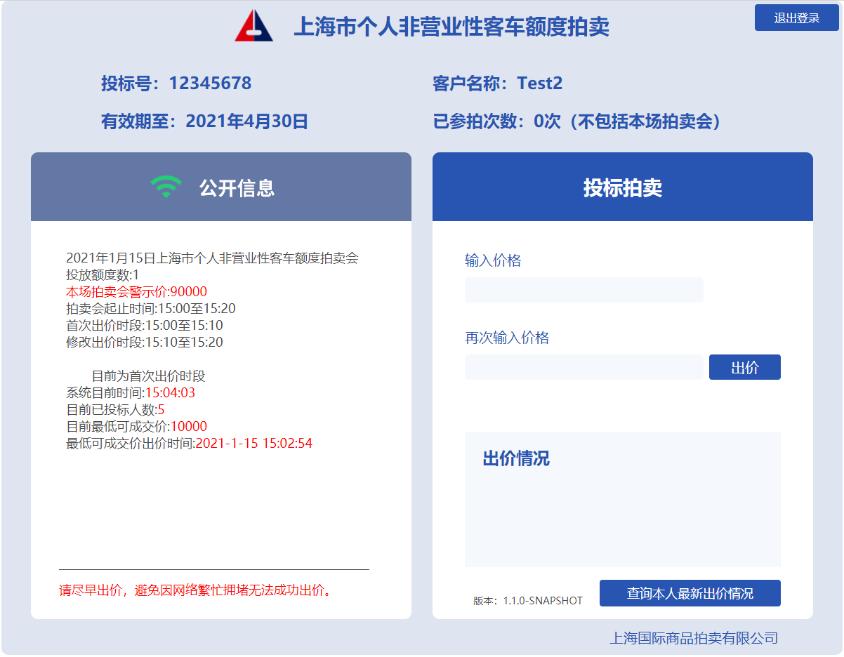Click the page title 上海市个人非营业性客车额度拍卖

(x=451, y=27)
